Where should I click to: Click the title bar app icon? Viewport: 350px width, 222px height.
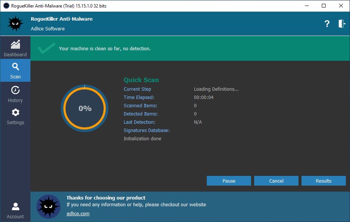pos(6,6)
